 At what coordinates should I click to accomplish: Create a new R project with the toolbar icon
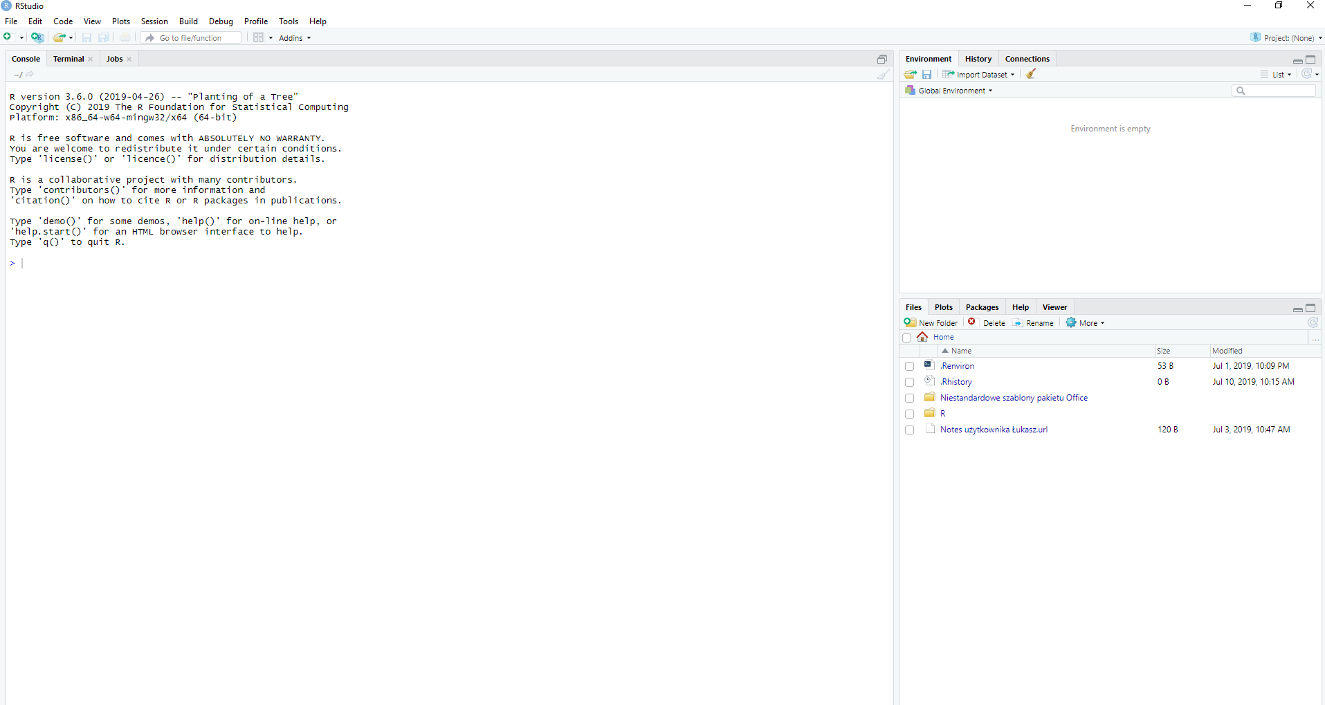tap(37, 37)
